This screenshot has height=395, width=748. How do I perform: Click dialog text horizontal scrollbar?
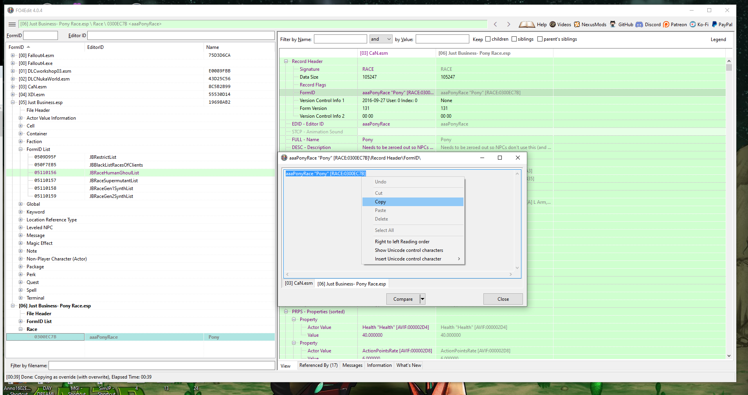[x=399, y=275]
